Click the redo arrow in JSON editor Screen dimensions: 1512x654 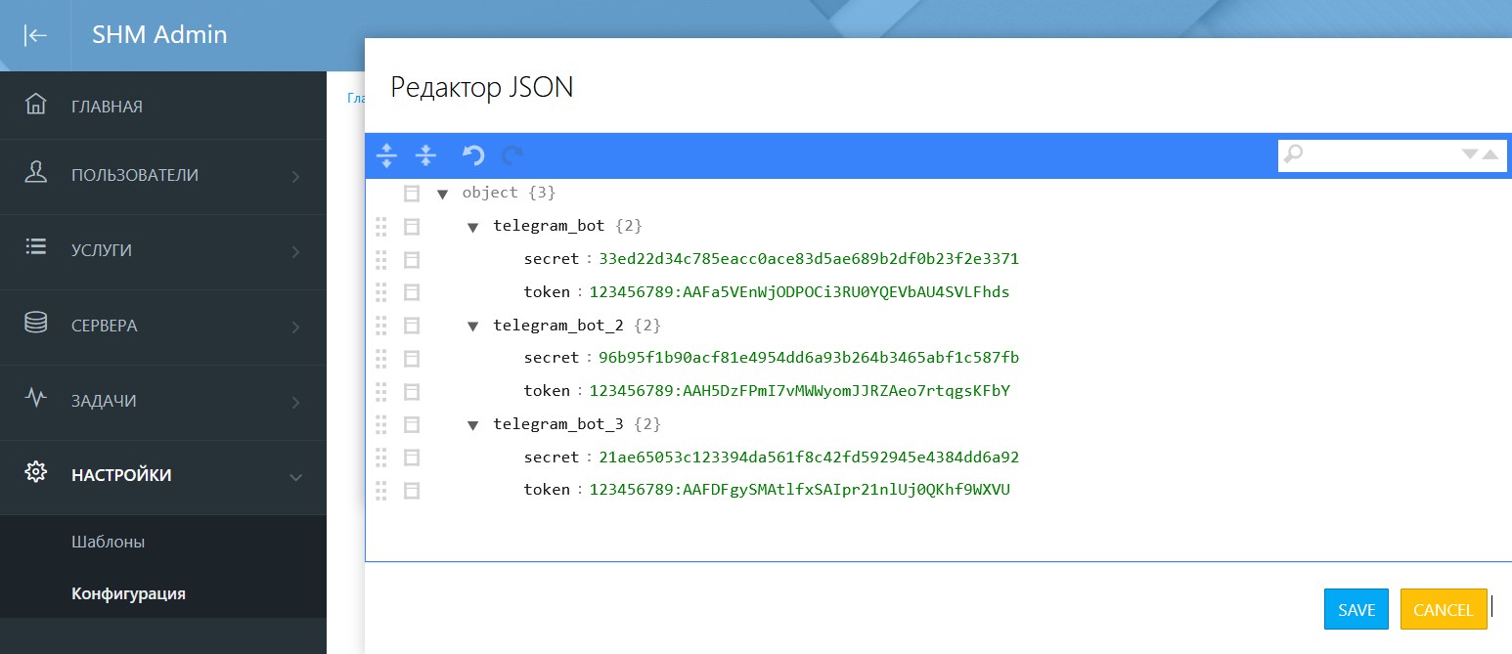tap(512, 155)
